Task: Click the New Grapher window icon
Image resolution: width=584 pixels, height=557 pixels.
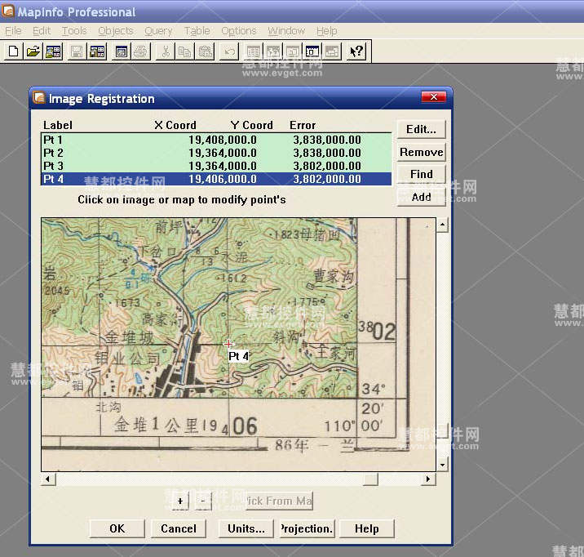Action: [293, 51]
